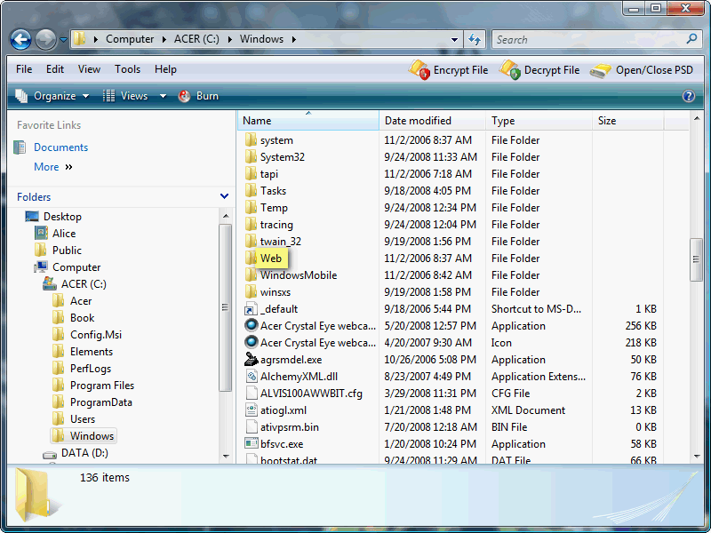Go back with the Back arrow
Screen dimensions: 711x533
pos(20,39)
